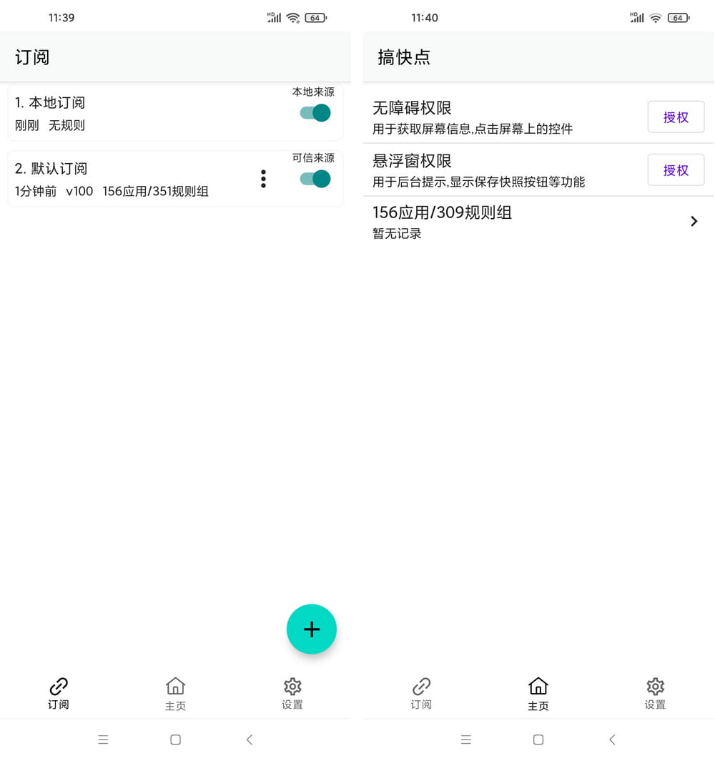Open recent apps from left navigation bar
Viewport: 715px width, 761px height.
point(104,740)
